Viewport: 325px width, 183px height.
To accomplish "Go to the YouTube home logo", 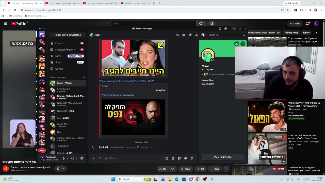I will click(19, 24).
